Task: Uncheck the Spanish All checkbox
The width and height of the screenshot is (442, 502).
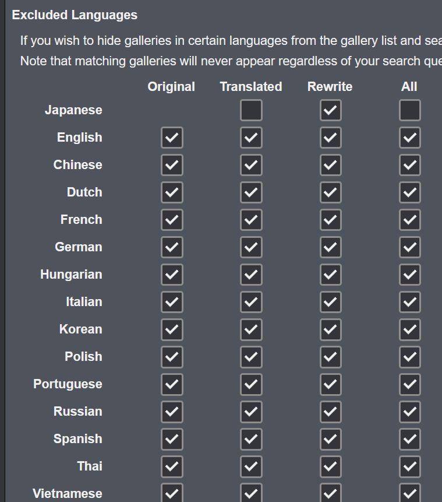Action: [409, 439]
